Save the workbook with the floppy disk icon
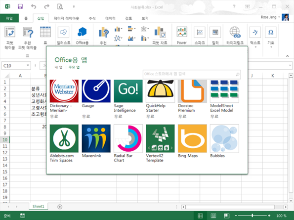This screenshot has height=220, width=294. click(20, 6)
